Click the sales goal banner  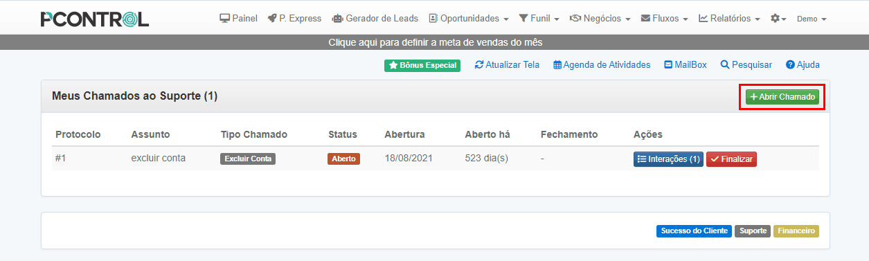(435, 42)
